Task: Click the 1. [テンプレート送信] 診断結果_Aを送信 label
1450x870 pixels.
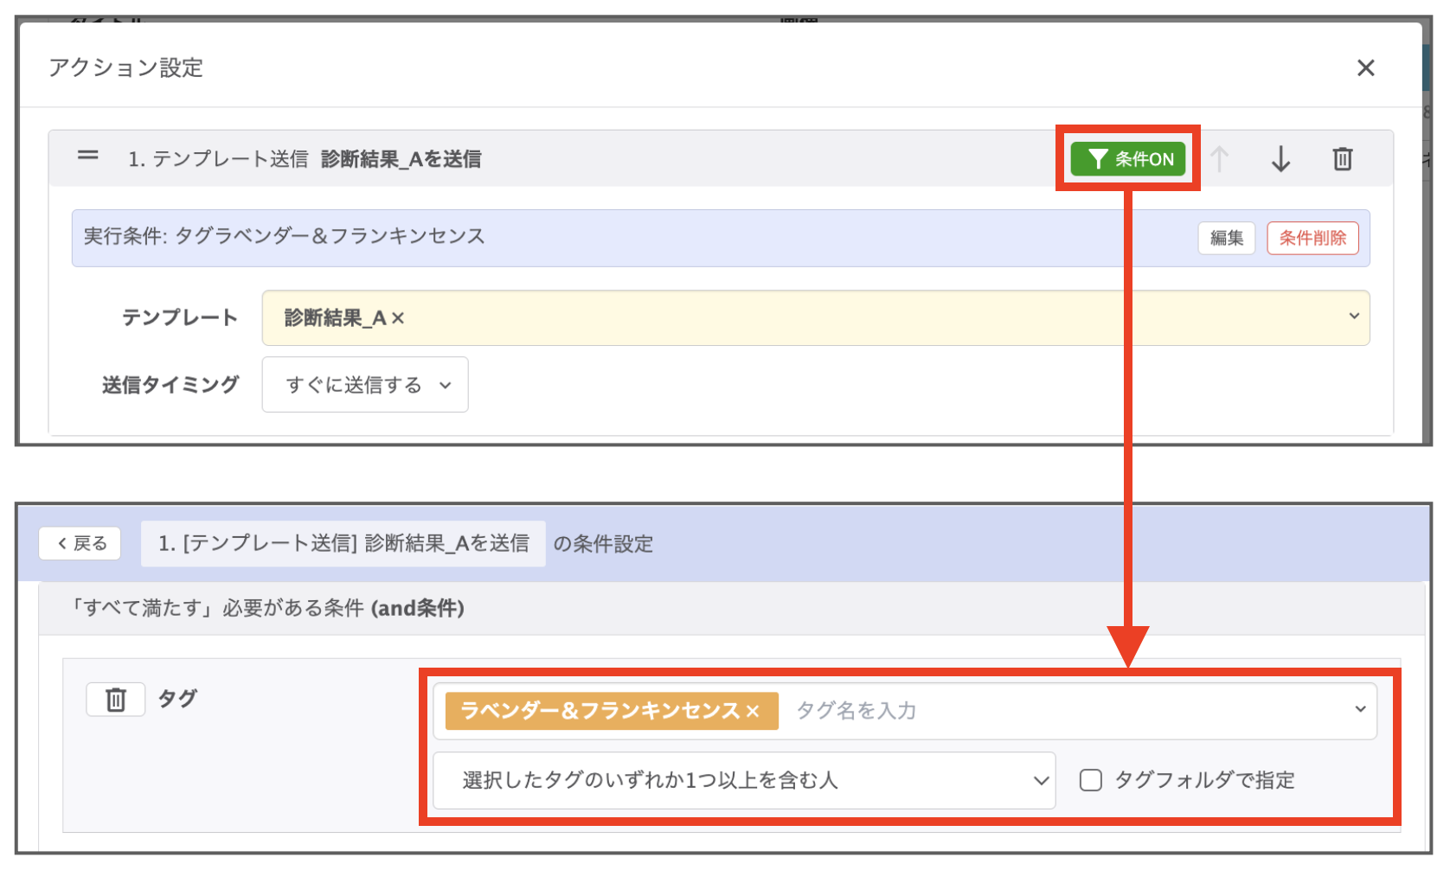Action: tap(343, 543)
